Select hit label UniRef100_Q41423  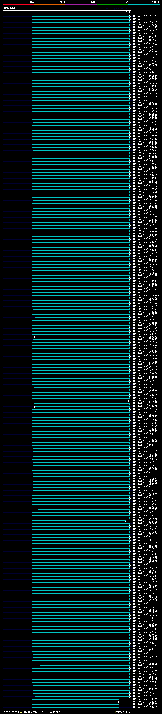[x=145, y=320]
